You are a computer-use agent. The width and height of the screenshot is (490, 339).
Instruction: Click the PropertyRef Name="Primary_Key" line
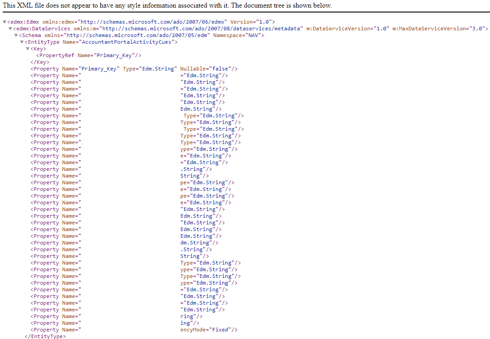click(89, 55)
